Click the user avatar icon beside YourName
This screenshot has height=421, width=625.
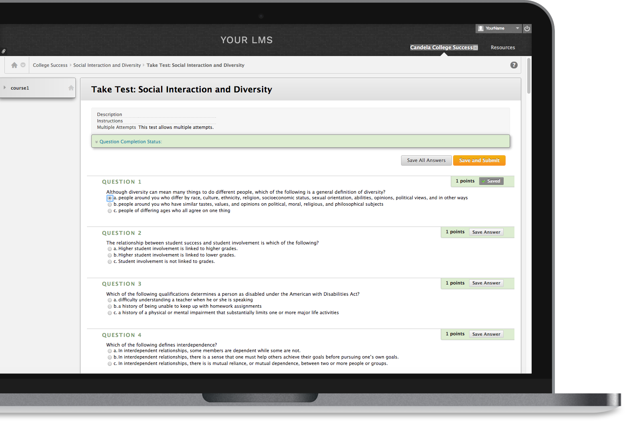coord(481,28)
